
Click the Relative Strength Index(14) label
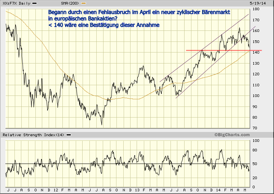point(33,135)
